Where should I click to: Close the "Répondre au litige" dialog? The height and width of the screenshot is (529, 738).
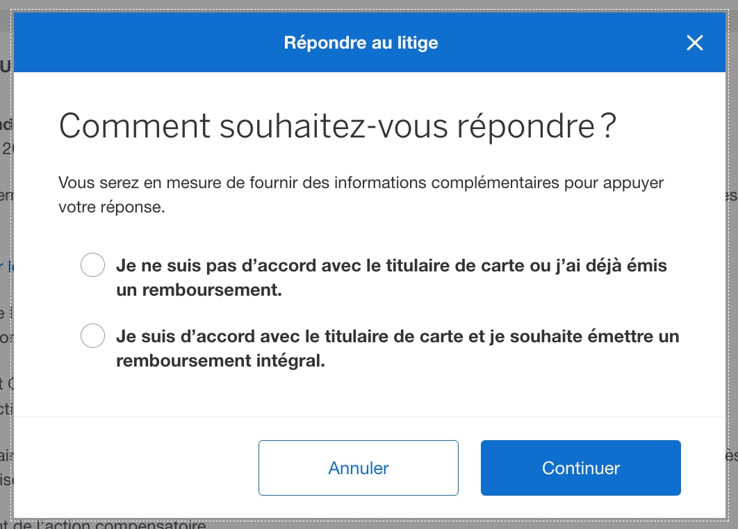click(x=694, y=42)
